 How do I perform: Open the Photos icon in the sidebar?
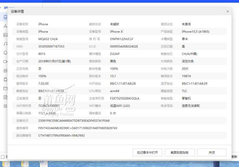5,35
